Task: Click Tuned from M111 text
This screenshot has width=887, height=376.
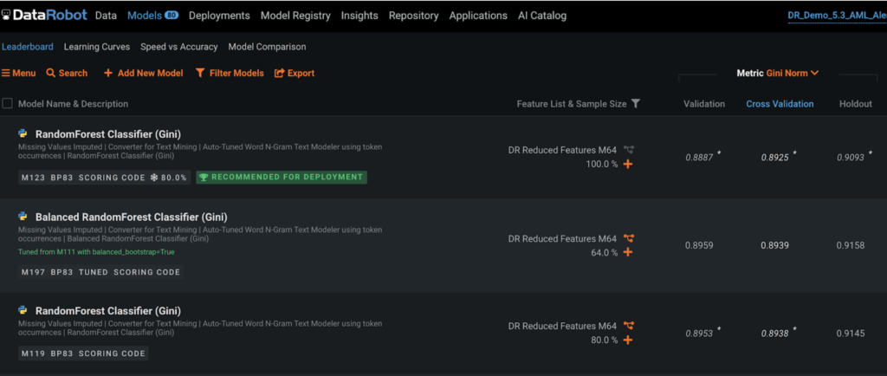Action: (x=96, y=251)
